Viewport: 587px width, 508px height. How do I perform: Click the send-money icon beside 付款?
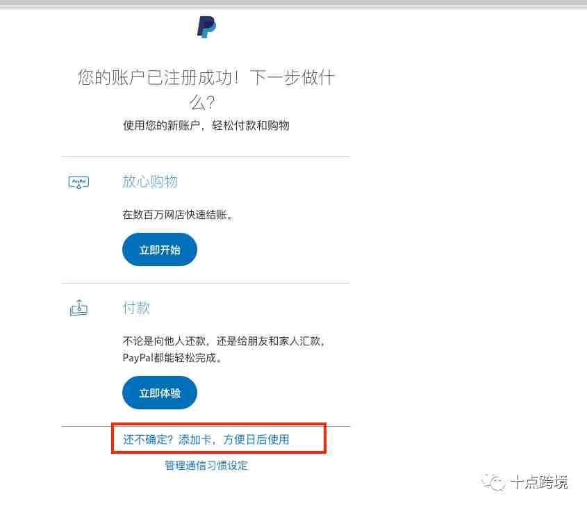78,308
